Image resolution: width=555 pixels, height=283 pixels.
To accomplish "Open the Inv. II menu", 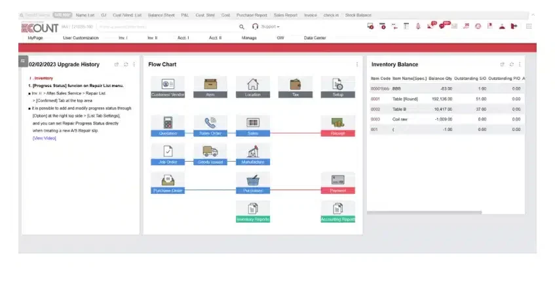I will pyautogui.click(x=153, y=38).
